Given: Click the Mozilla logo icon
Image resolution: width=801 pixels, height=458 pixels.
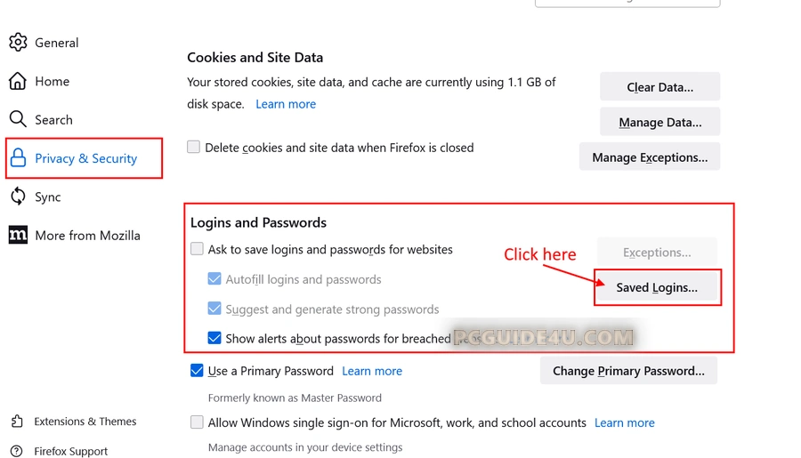Looking at the screenshot, I should click(x=18, y=236).
